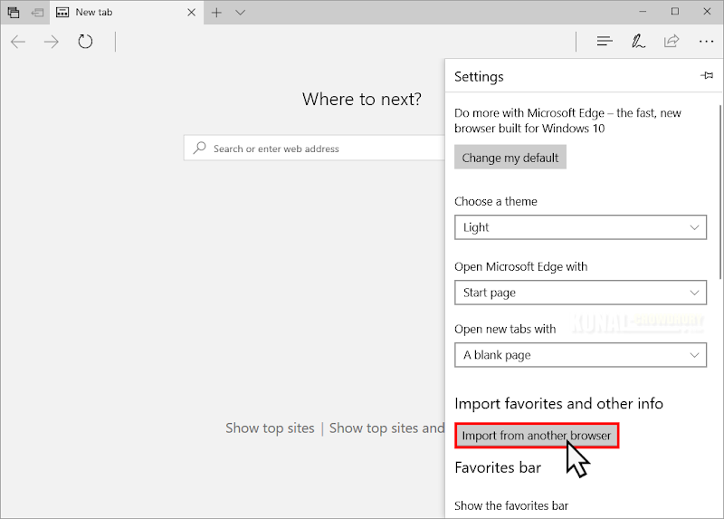Click the Settings pane scrollbar
This screenshot has width=724, height=519.
pos(719,192)
